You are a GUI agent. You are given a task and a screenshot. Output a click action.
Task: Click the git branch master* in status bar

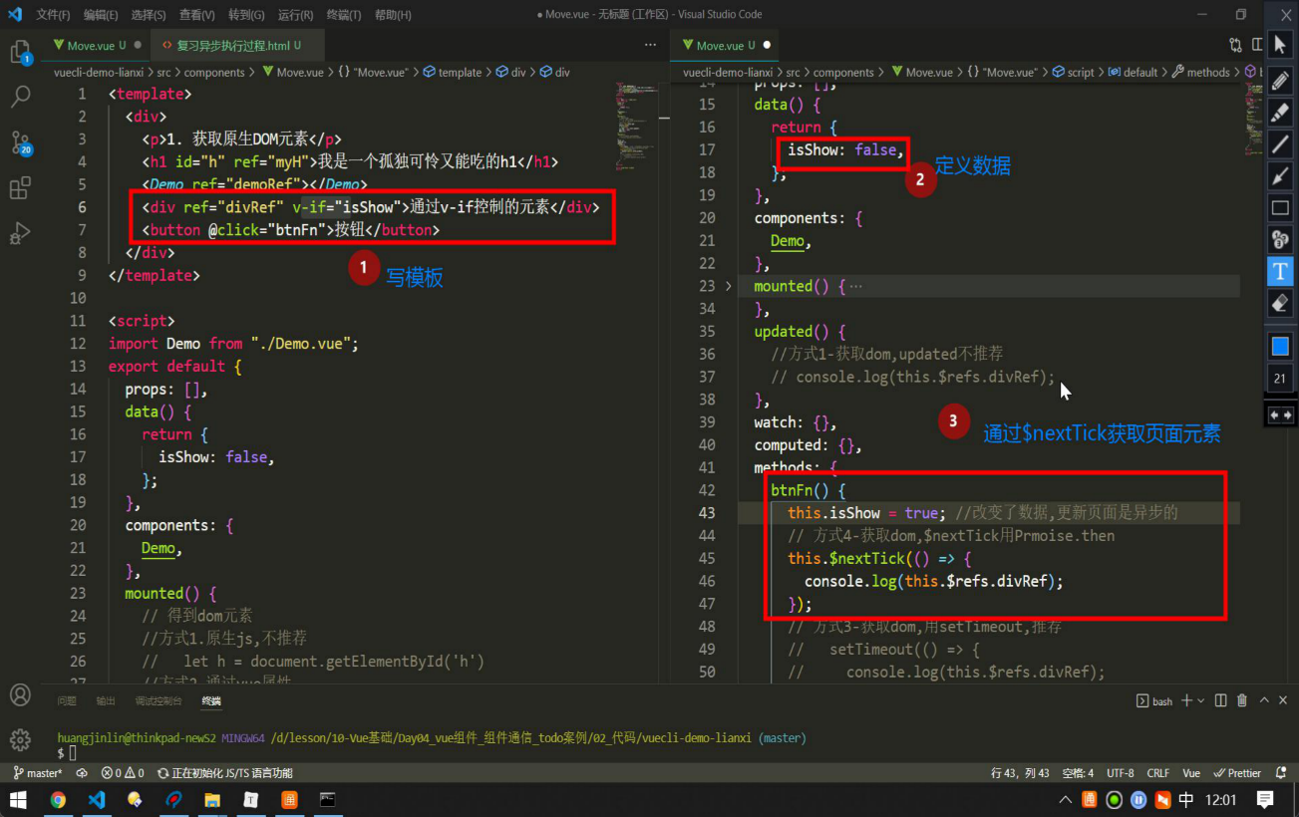(37, 773)
